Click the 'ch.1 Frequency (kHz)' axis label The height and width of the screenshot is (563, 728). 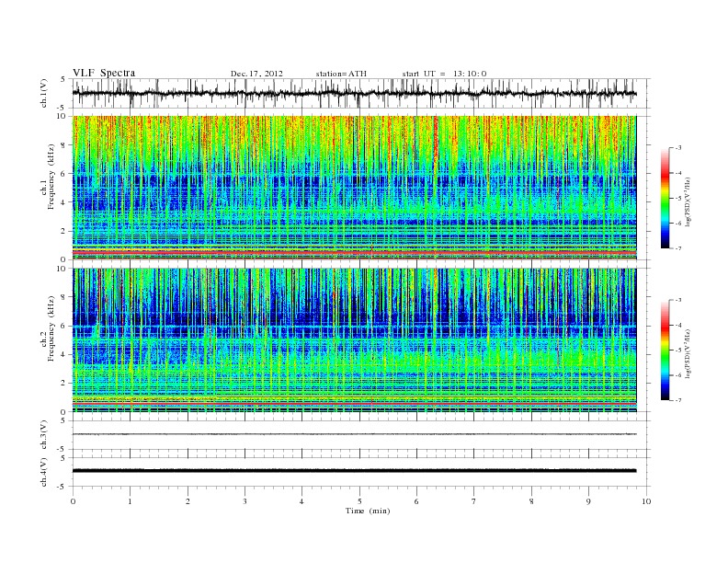[x=48, y=177]
